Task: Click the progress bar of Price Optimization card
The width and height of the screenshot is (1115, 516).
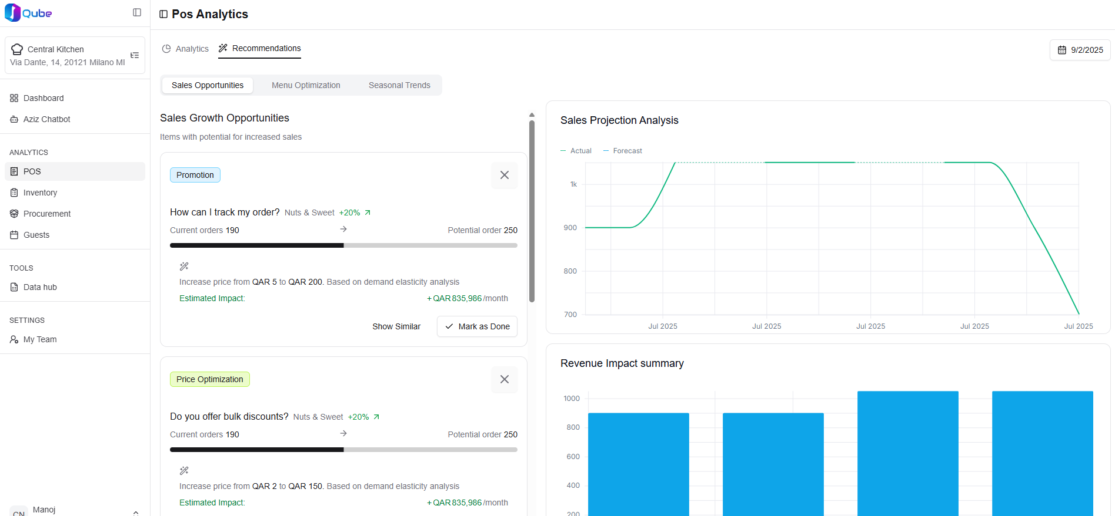Action: pos(343,450)
